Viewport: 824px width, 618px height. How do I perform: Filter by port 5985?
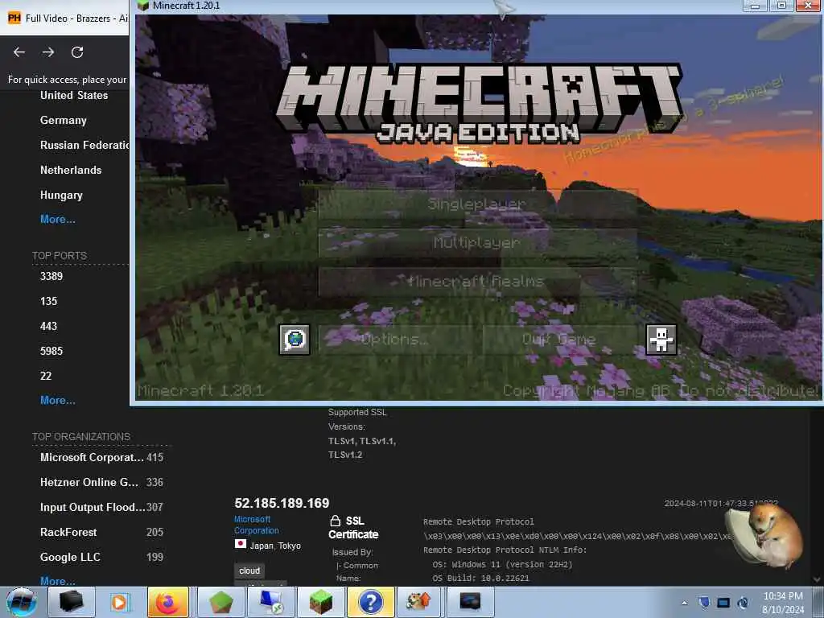pos(51,351)
